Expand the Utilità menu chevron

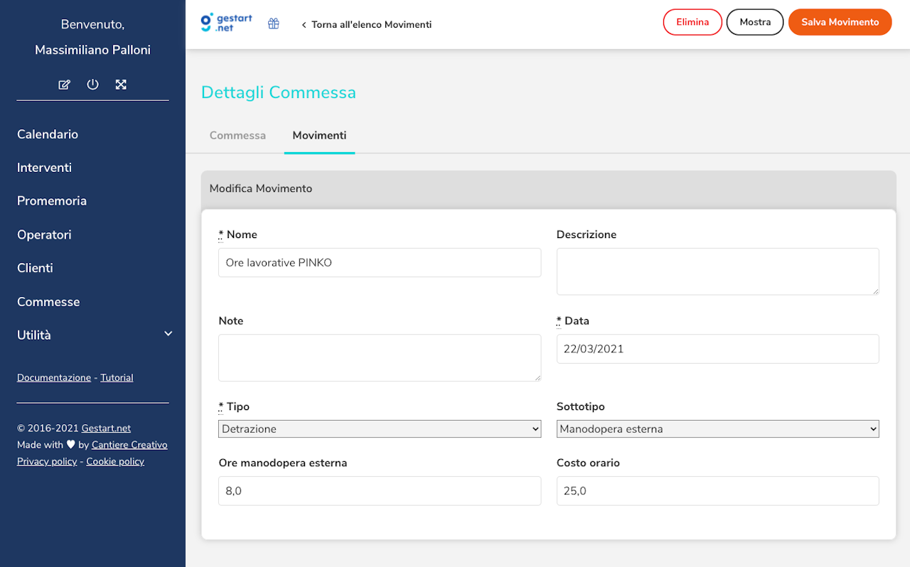[168, 334]
